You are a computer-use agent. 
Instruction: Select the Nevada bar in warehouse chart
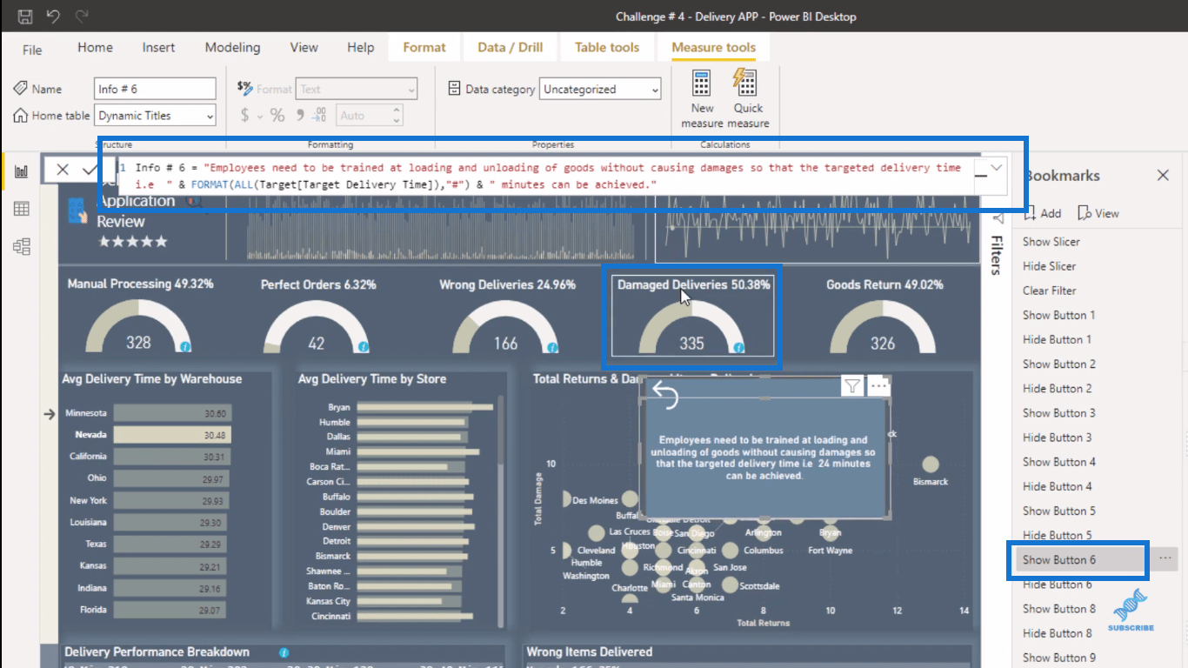(172, 435)
